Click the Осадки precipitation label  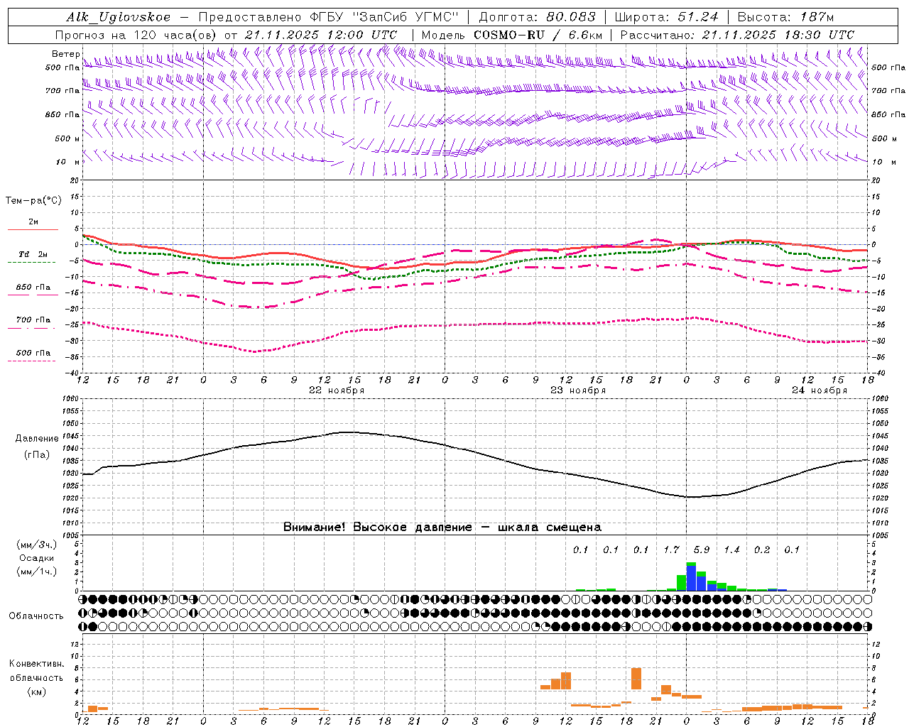coord(36,558)
